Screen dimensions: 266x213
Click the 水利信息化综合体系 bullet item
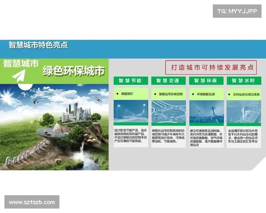(x=244, y=95)
